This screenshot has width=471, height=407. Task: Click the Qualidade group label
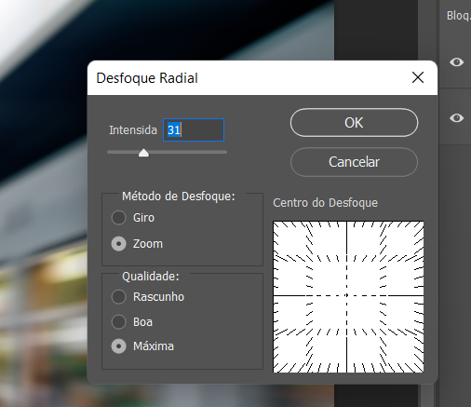pyautogui.click(x=151, y=276)
